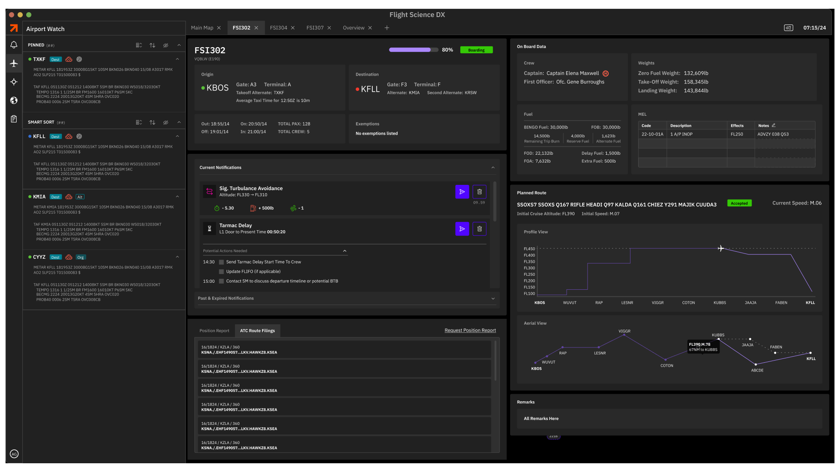This screenshot has width=840, height=472.
Task: Collapse the KMIA airport card
Action: pyautogui.click(x=177, y=197)
